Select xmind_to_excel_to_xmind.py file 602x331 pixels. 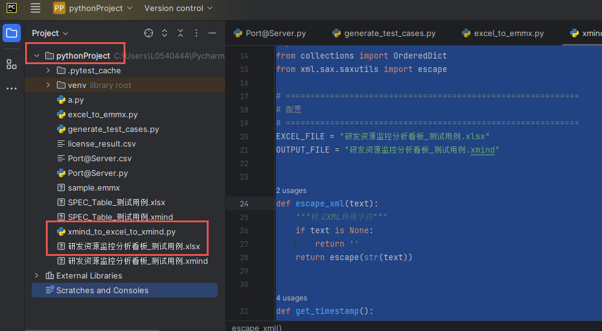point(122,232)
